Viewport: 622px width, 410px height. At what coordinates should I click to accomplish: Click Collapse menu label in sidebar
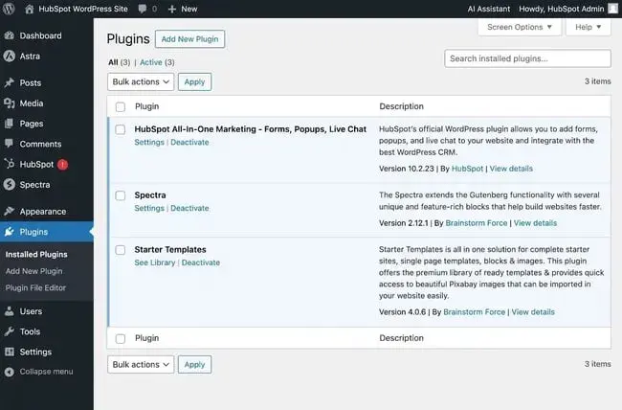[47, 372]
